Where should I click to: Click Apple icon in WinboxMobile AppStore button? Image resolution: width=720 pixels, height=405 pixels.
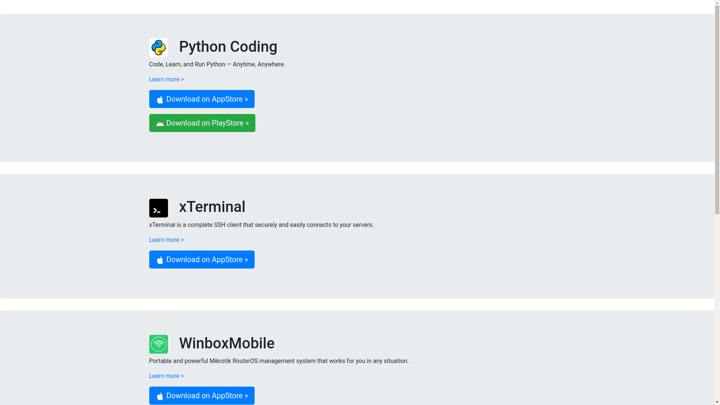[160, 396]
